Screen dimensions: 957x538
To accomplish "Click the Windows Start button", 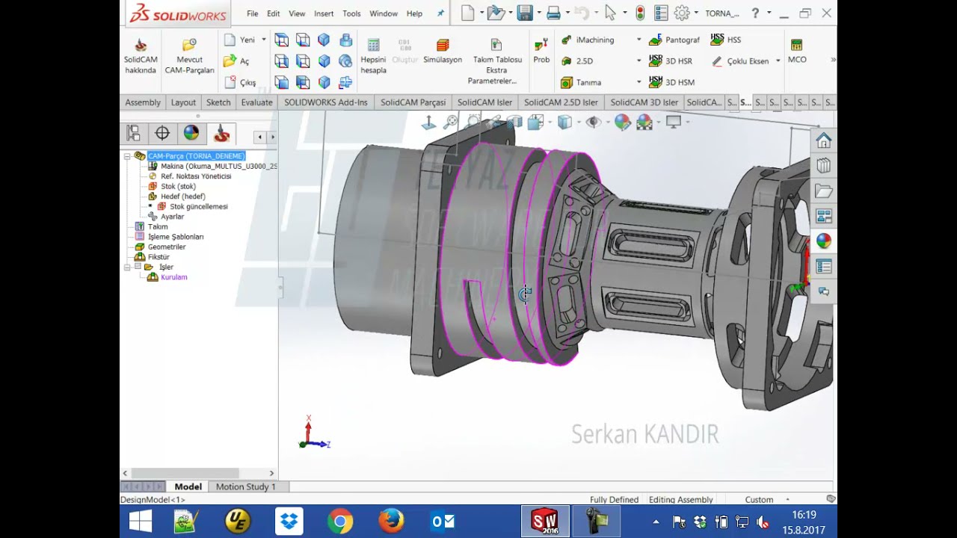I will pos(140,521).
